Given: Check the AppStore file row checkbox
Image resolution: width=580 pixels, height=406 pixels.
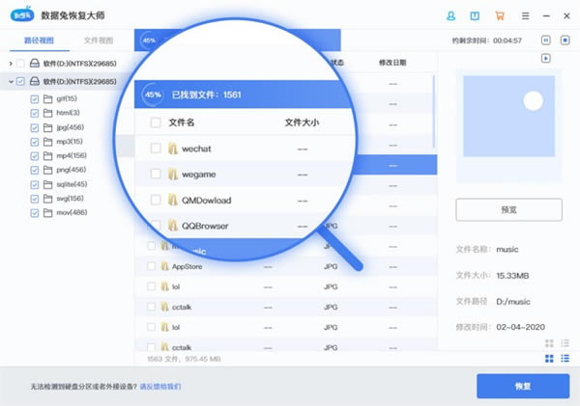Looking at the screenshot, I should pyautogui.click(x=151, y=266).
